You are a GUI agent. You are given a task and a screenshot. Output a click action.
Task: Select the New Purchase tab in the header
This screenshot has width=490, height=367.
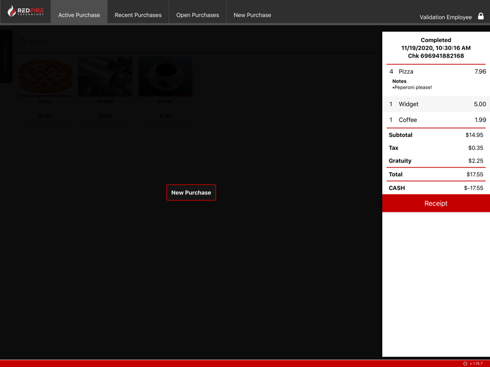point(252,14)
